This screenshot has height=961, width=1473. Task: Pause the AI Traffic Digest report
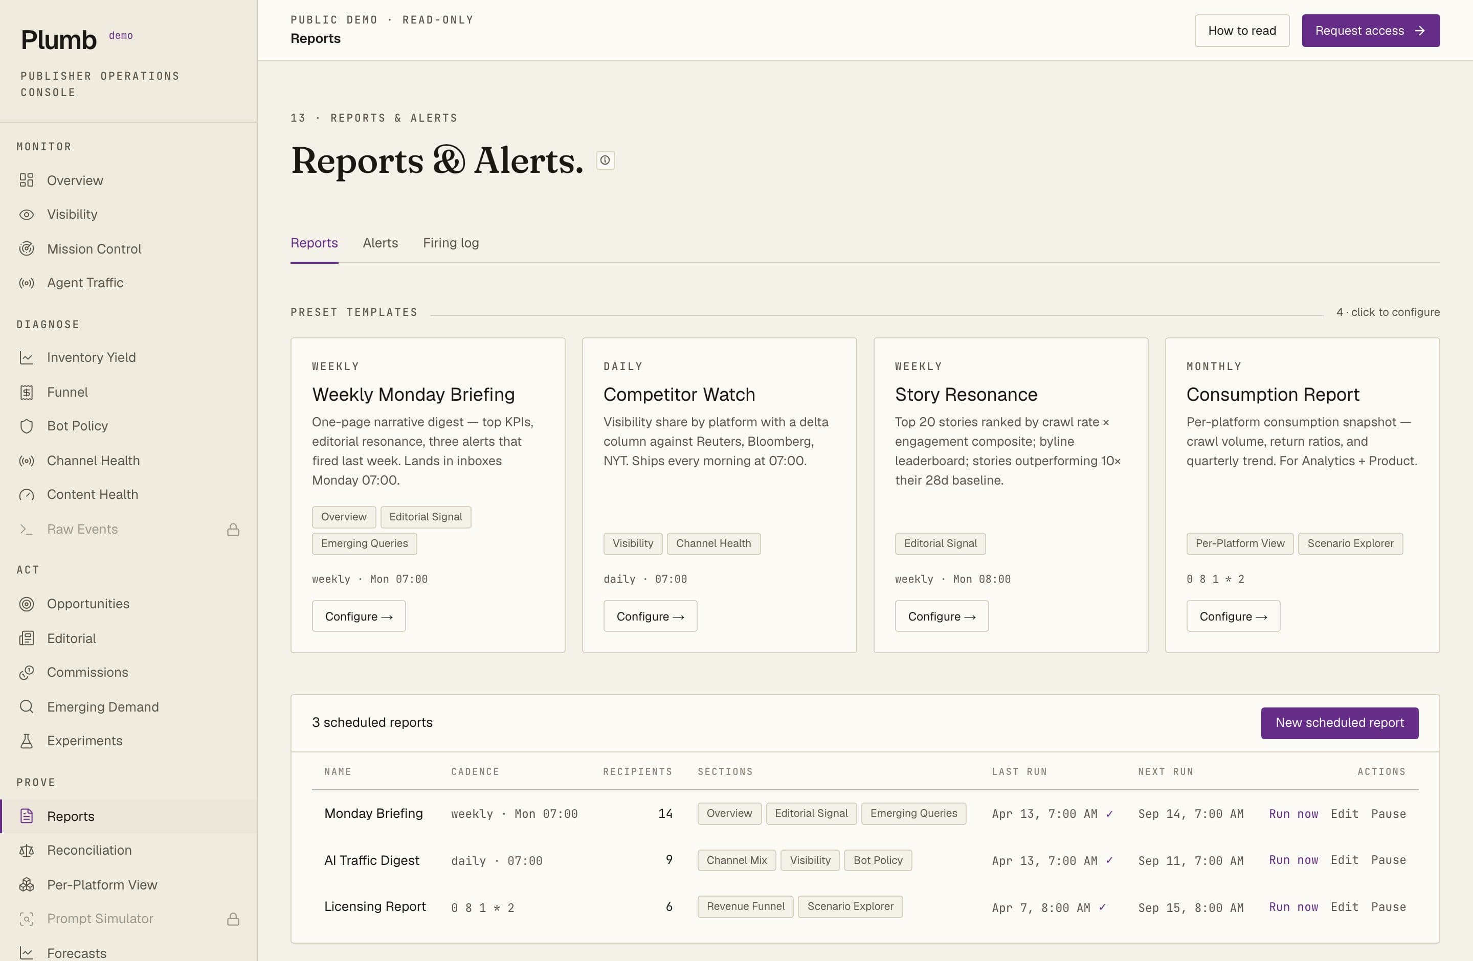(x=1388, y=860)
